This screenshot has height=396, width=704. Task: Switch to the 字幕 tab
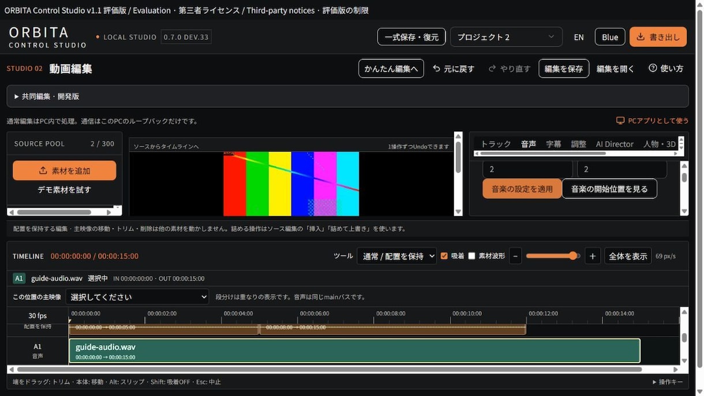coord(553,144)
